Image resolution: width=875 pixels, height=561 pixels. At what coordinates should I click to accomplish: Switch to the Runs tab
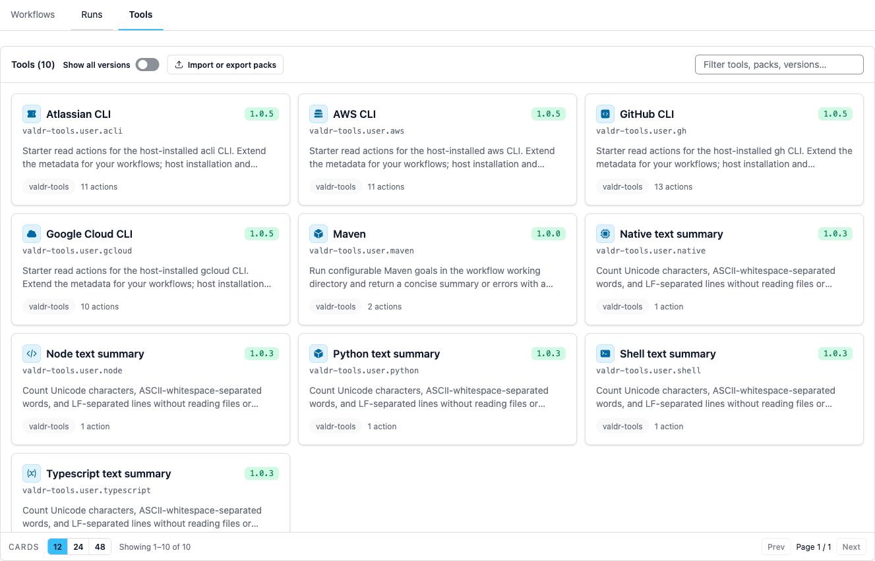92,14
